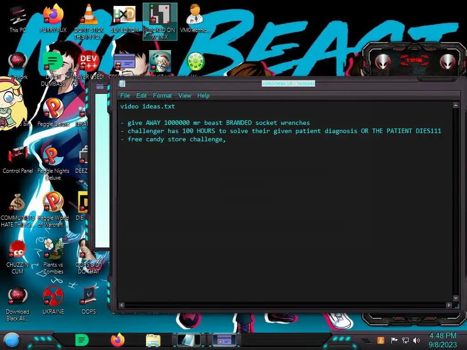467x350 pixels.
Task: Launch Peggle Deluxe shortcut
Action: pyautogui.click(x=53, y=113)
